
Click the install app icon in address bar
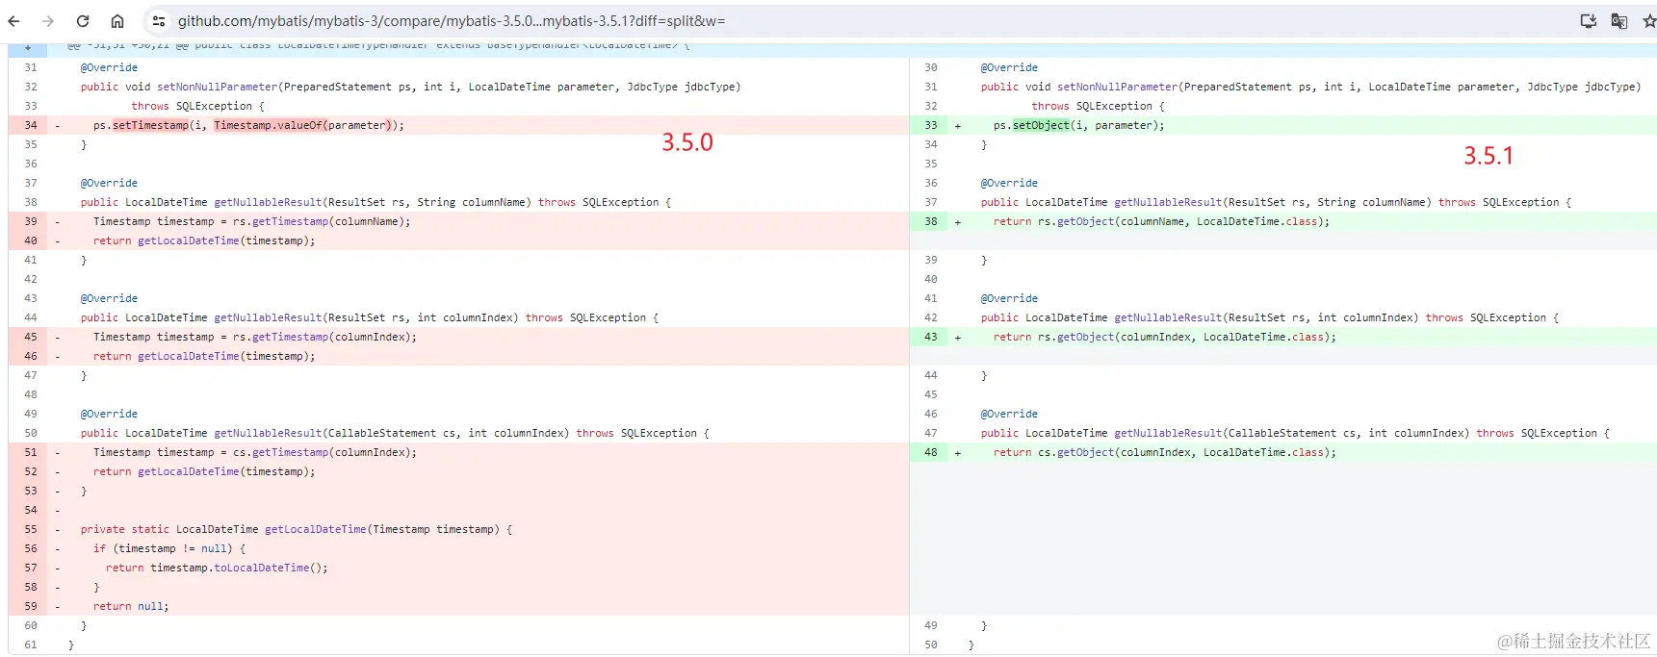[1589, 21]
